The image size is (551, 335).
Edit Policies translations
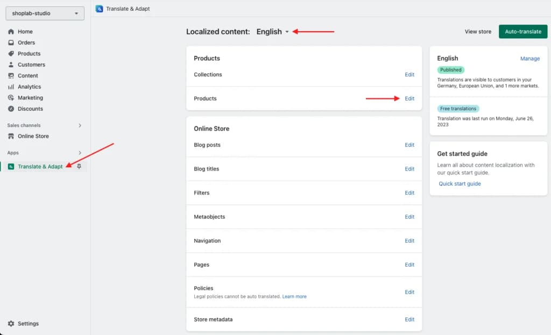[409, 292]
